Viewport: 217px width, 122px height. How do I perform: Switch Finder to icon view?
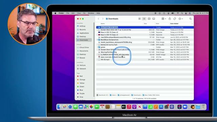[x=139, y=19]
